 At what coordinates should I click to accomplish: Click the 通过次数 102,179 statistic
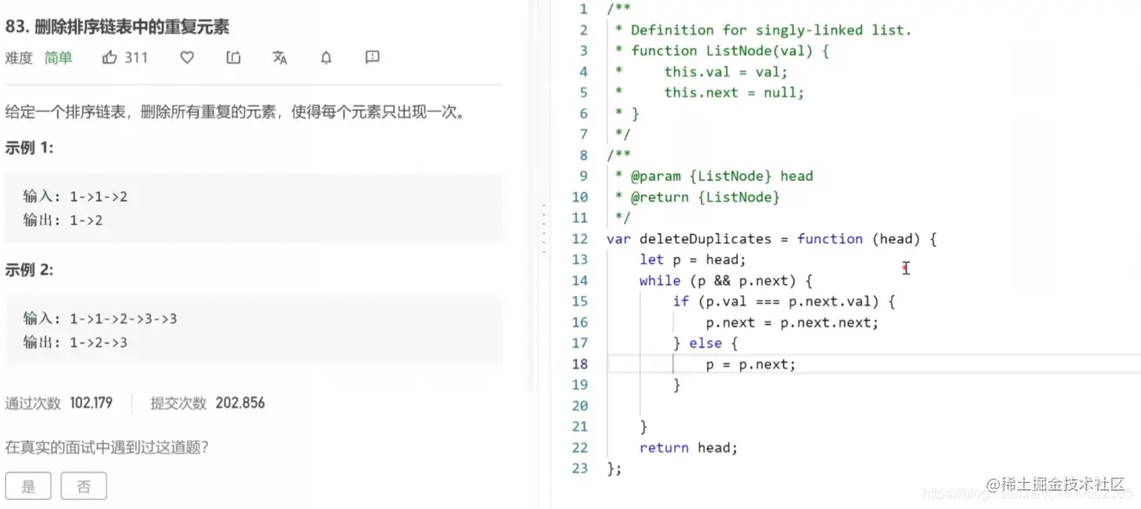coord(59,403)
